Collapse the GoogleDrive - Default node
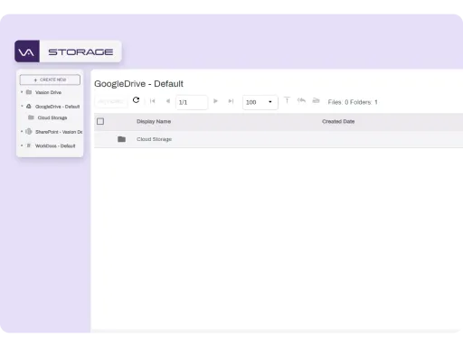This screenshot has width=463, height=347. (x=22, y=106)
